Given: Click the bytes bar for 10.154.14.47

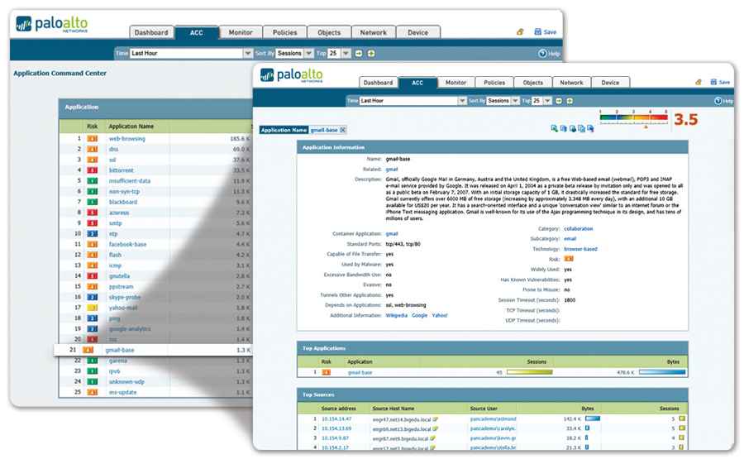Looking at the screenshot, I should [593, 418].
